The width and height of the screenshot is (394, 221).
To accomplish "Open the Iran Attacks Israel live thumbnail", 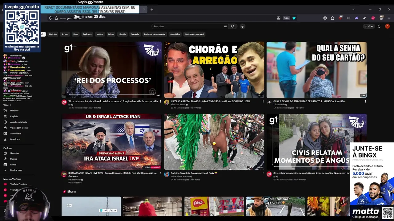I will (x=111, y=142).
